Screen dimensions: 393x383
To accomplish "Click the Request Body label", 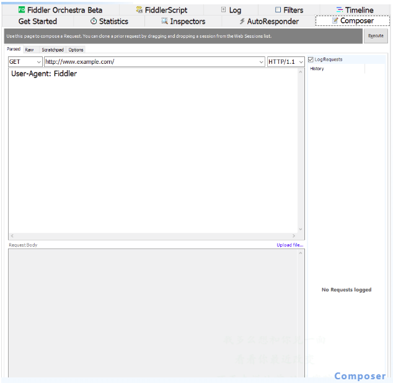I will coord(23,245).
